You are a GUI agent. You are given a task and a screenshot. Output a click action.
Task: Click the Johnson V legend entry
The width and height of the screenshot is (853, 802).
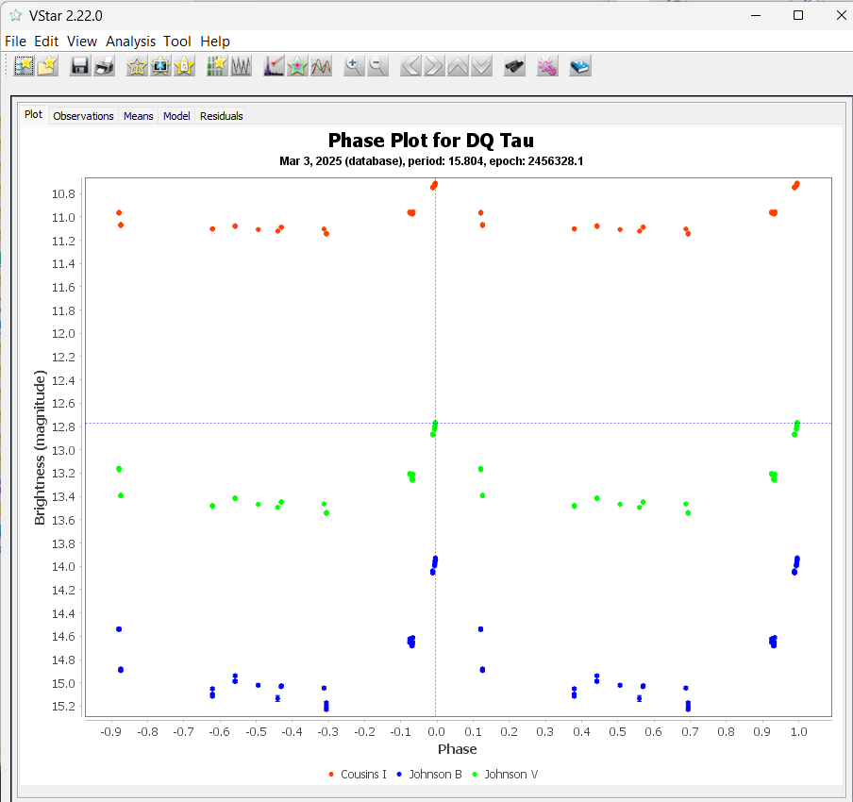[506, 775]
